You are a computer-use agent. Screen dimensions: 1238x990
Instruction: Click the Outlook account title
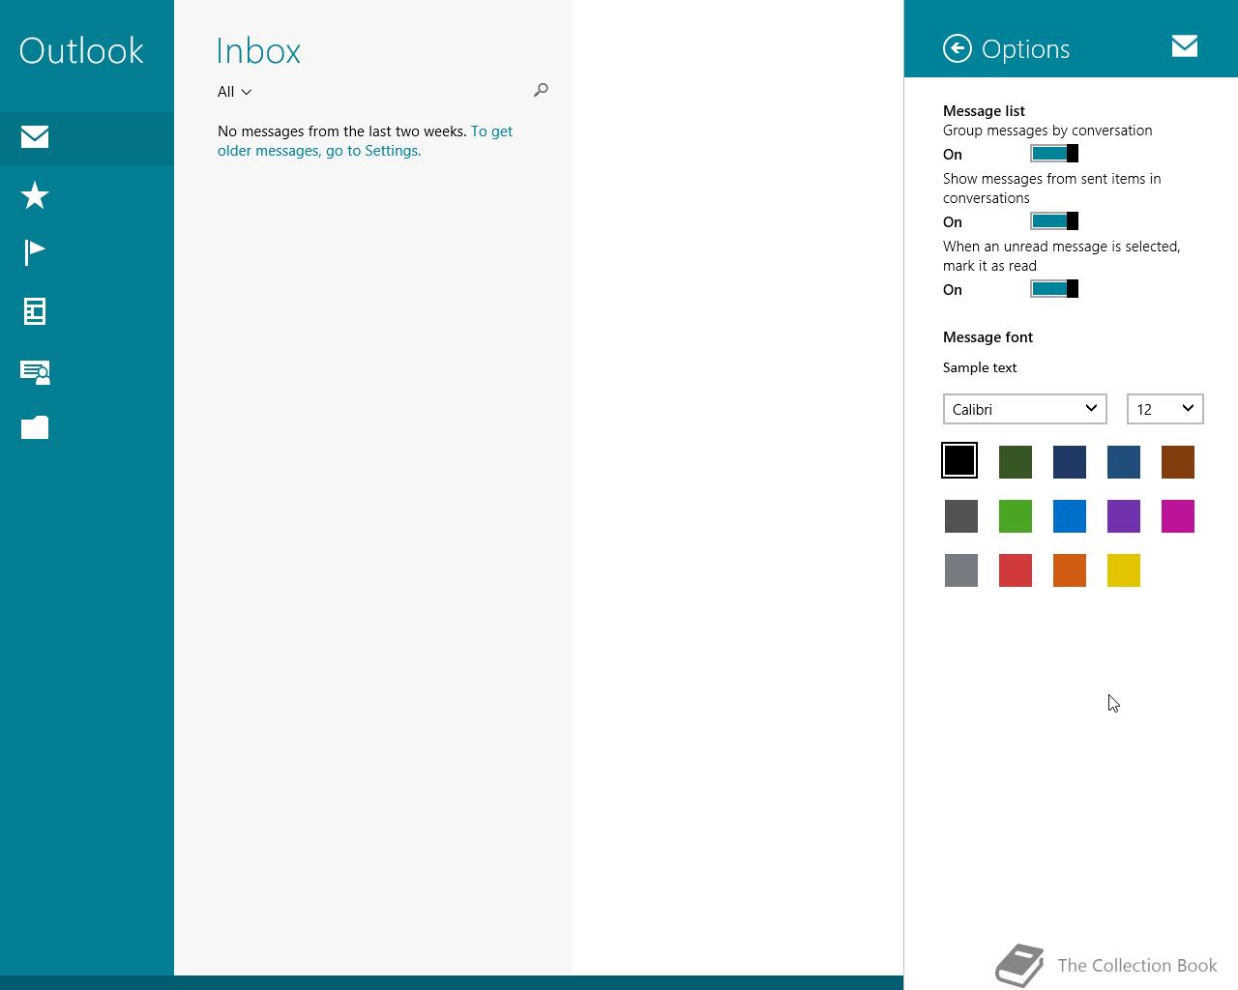pos(81,50)
